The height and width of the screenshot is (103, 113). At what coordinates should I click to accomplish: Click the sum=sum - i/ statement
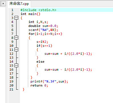(68, 70)
